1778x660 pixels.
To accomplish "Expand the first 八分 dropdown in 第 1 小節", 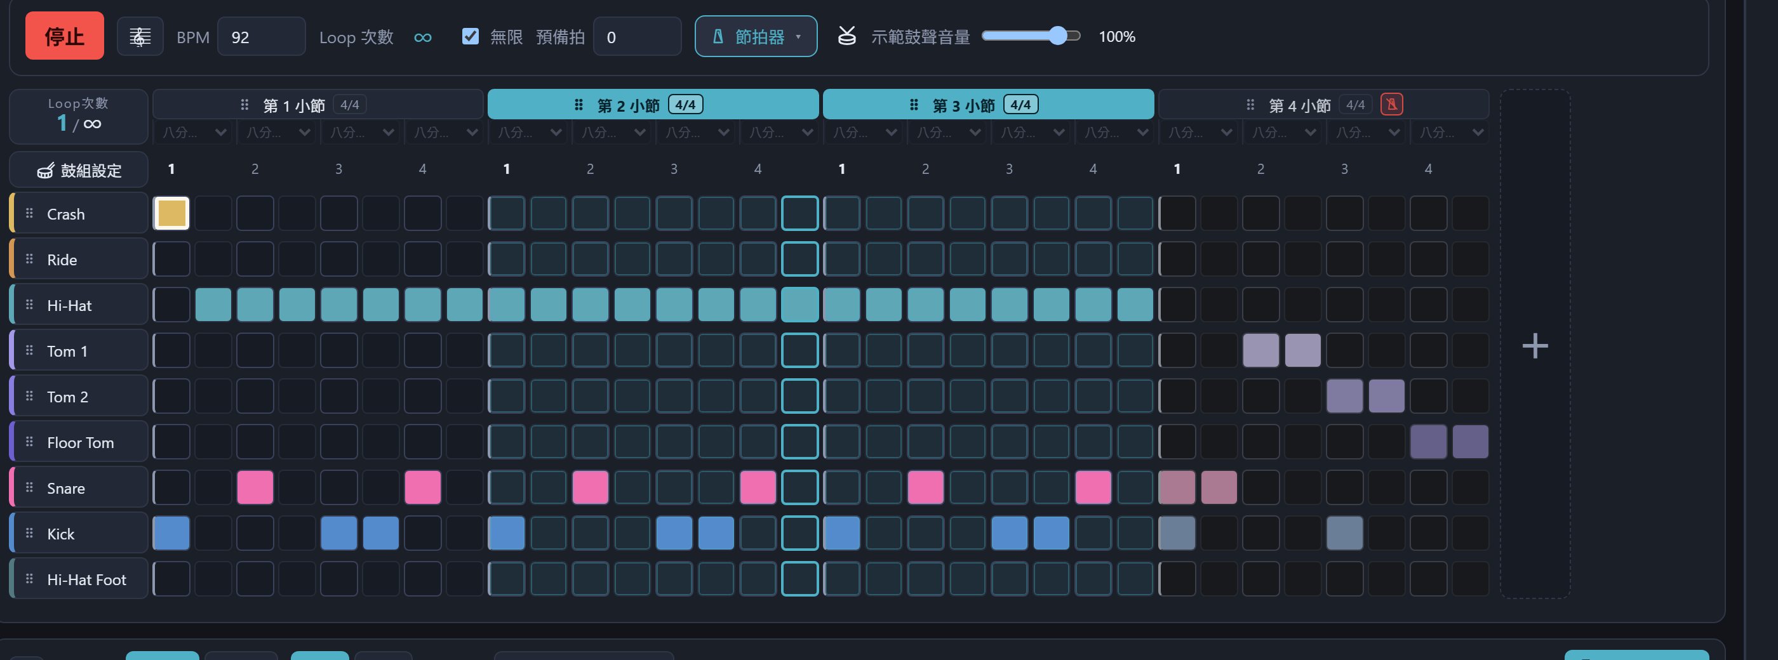I will (194, 133).
